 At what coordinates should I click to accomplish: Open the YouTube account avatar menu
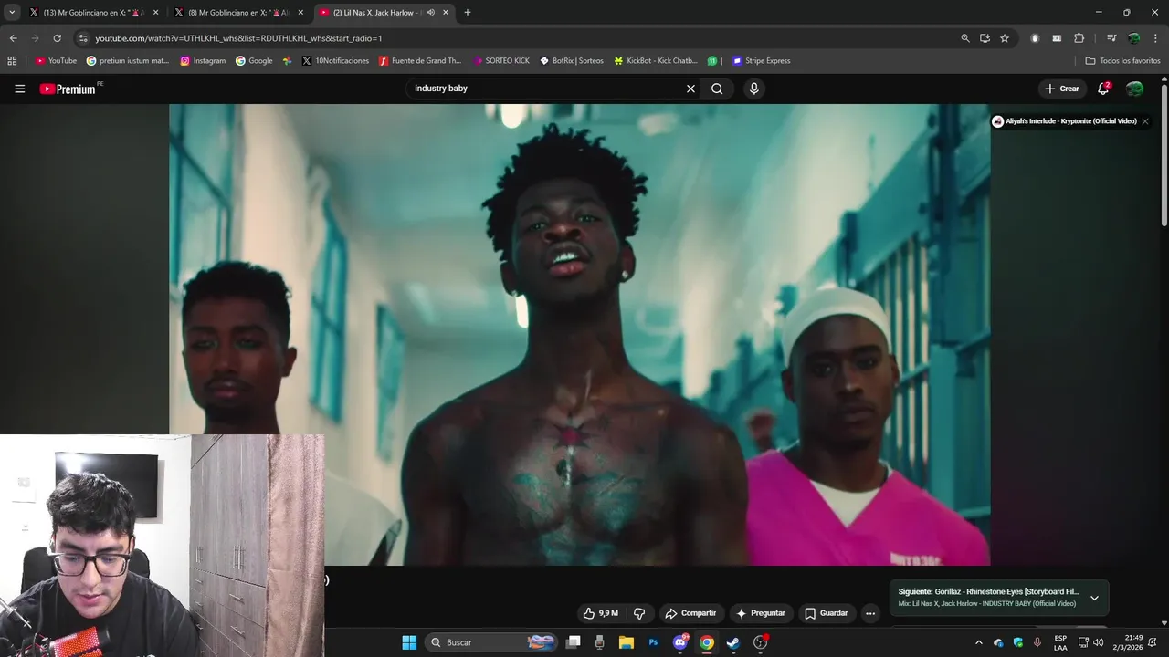(x=1134, y=89)
